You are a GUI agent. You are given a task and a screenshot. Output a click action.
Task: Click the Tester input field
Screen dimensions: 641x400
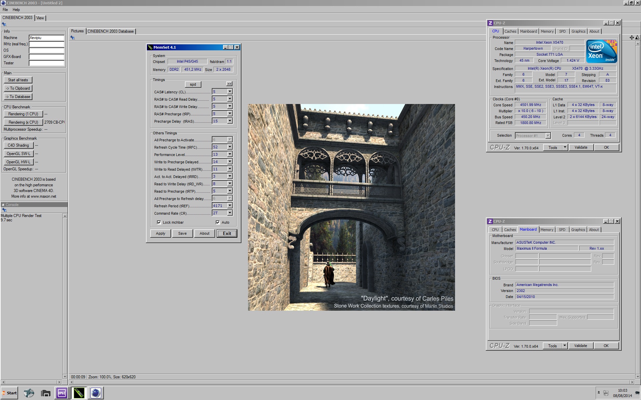click(46, 63)
